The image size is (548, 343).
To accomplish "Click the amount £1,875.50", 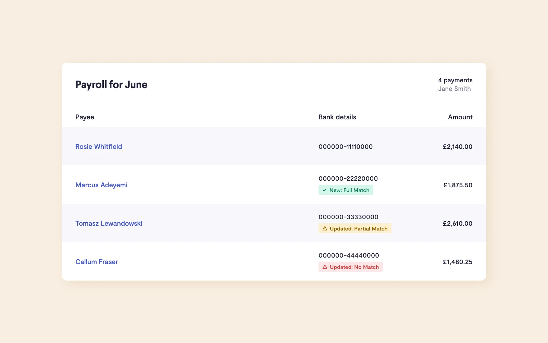I will coord(458,185).
